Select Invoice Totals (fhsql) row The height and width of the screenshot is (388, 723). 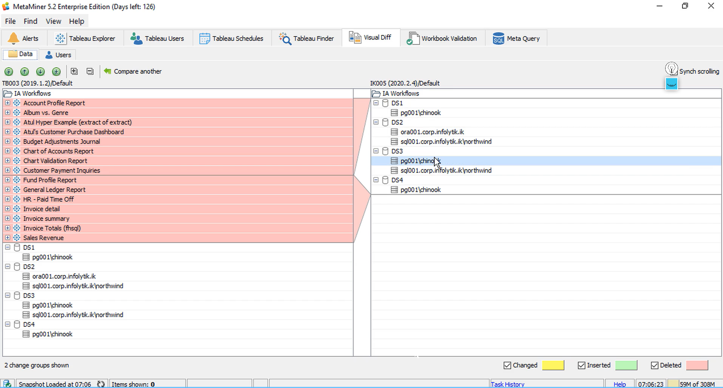click(x=178, y=228)
